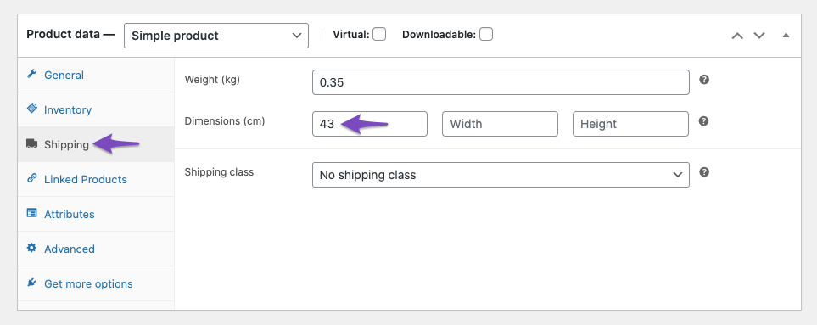817x325 pixels.
Task: Open the help tooltip for Weight
Action: pos(704,80)
